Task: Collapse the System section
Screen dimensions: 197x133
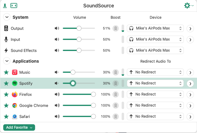Action: tap(6, 17)
